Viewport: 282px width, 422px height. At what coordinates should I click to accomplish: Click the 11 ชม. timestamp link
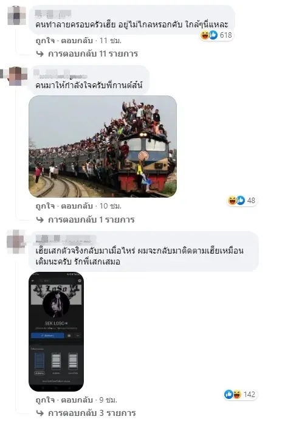point(111,41)
